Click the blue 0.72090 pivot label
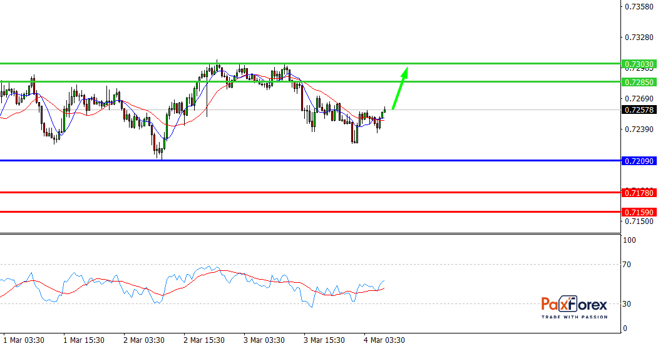Screen dimensions: 658x346 pos(639,161)
